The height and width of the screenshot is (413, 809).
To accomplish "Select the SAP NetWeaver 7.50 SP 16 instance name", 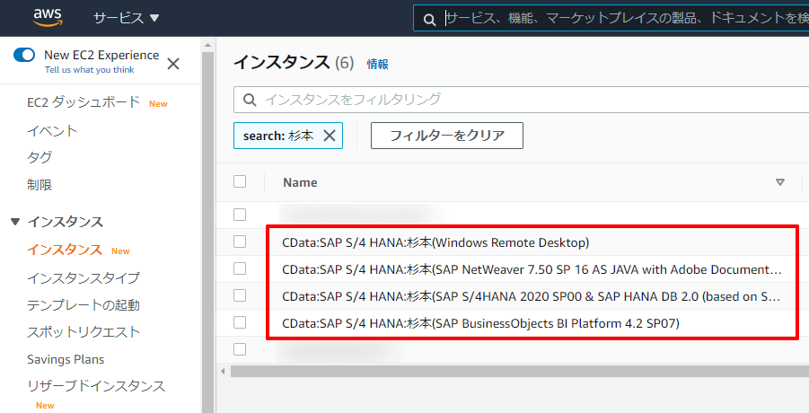I will coord(532,269).
